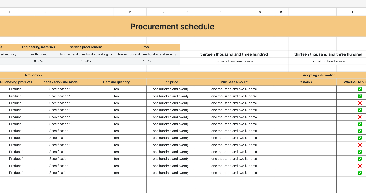366x193 pixels.
Task: Click the 'Proportion' section header
Action: (x=34, y=75)
